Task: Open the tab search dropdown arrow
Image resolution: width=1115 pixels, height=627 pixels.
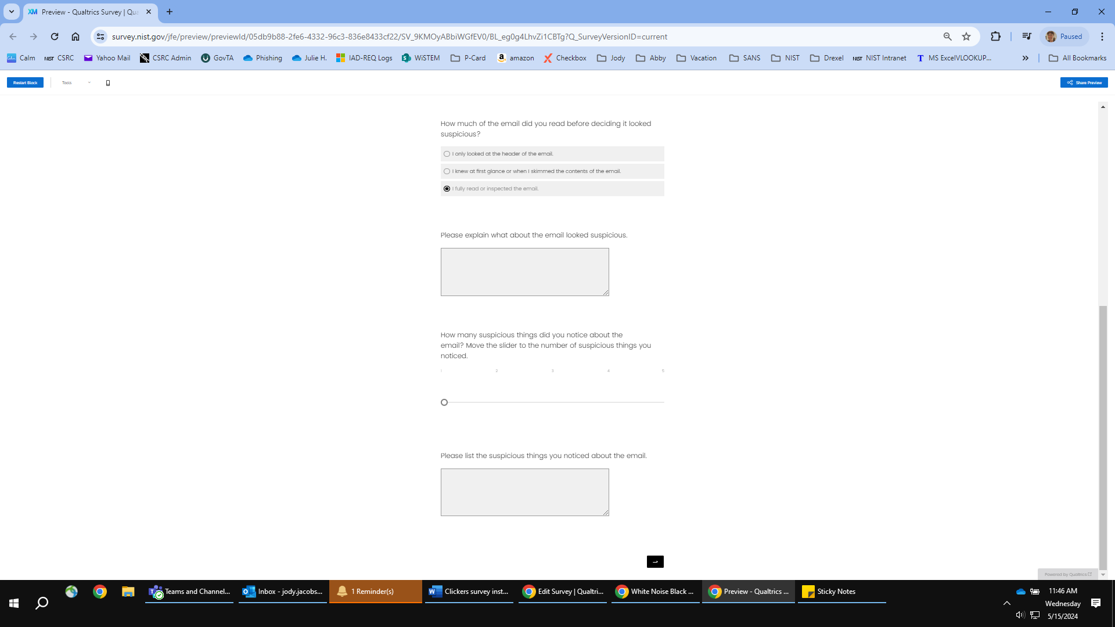Action: pyautogui.click(x=11, y=12)
